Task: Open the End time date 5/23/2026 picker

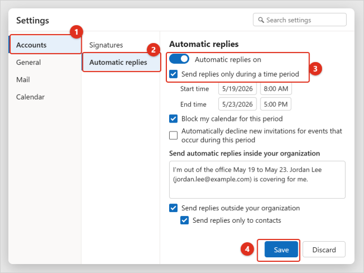Action: (x=237, y=104)
